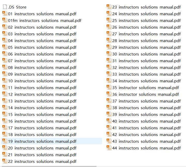Select file name '03 instructors solutions manual.pdf'
Screen dimensions: 186x167
(42, 34)
